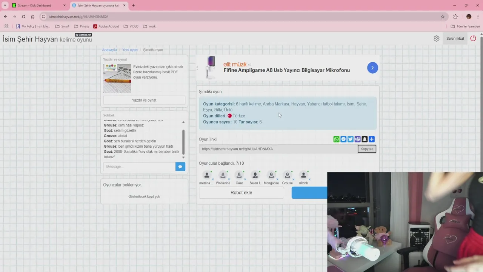The height and width of the screenshot is (272, 483).
Task: Click the chat scrollbar thumb
Action: pos(183,142)
